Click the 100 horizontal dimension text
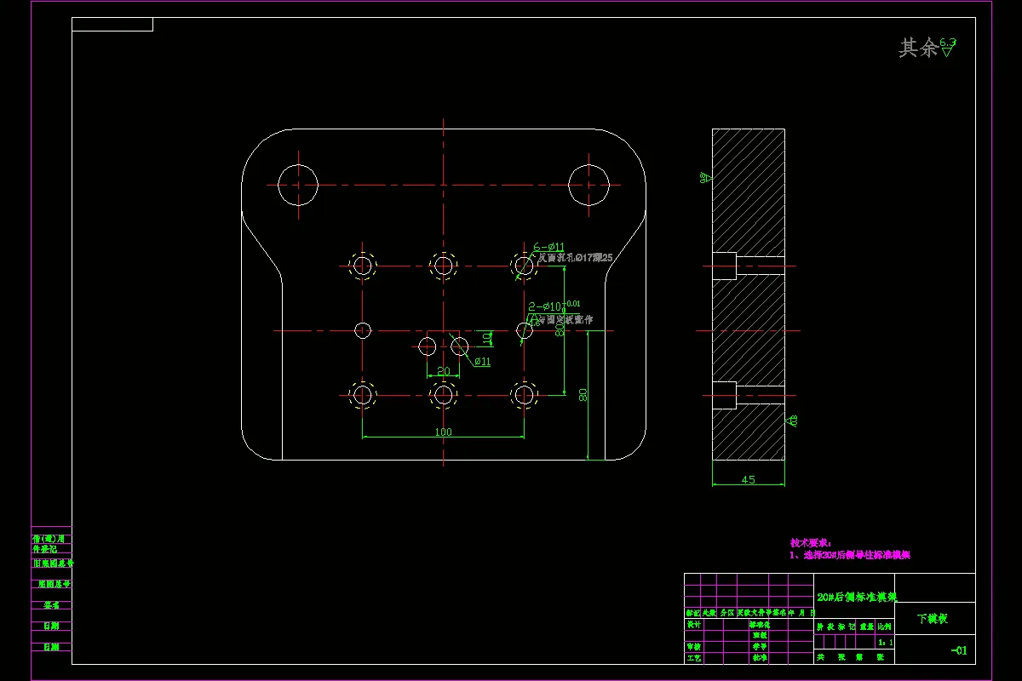Image resolution: width=1022 pixels, height=681 pixels. coord(444,432)
